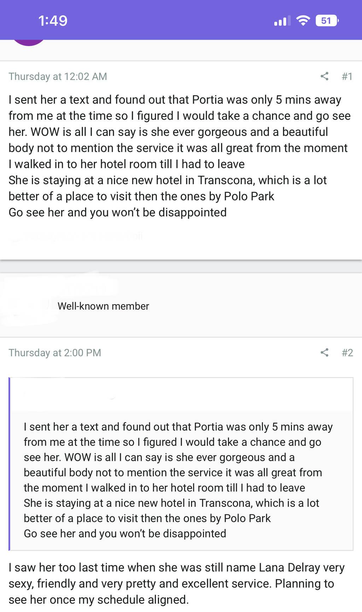Image resolution: width=362 pixels, height=612 pixels.
Task: Open the #2 post permalink
Action: pos(347,353)
